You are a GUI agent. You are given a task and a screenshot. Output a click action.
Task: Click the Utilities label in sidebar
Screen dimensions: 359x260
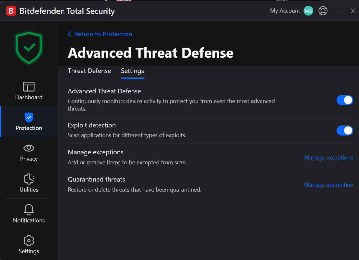29,190
